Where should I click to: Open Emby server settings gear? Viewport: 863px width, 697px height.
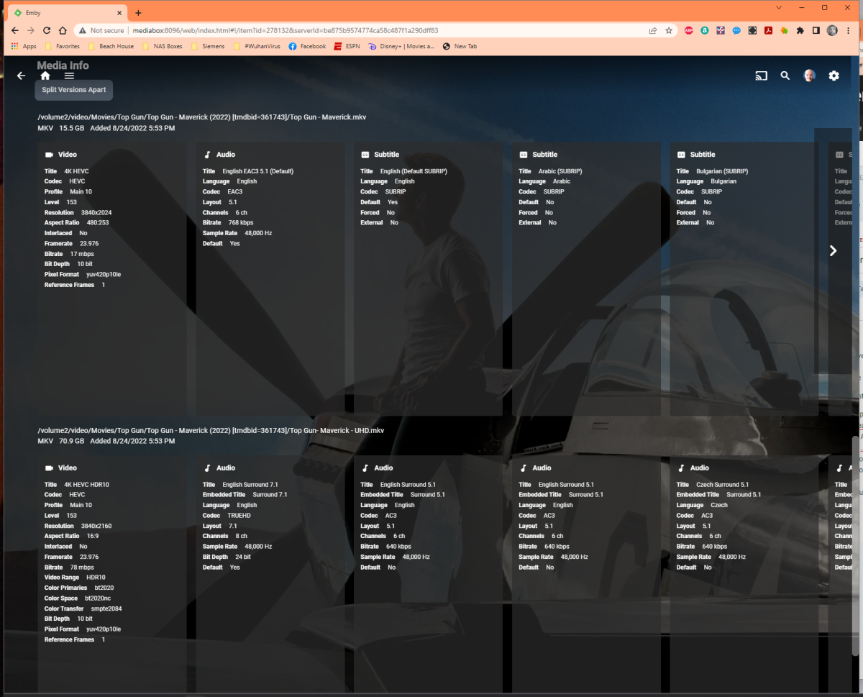(834, 76)
